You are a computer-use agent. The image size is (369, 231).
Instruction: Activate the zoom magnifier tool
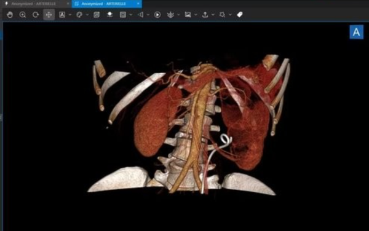tap(23, 15)
